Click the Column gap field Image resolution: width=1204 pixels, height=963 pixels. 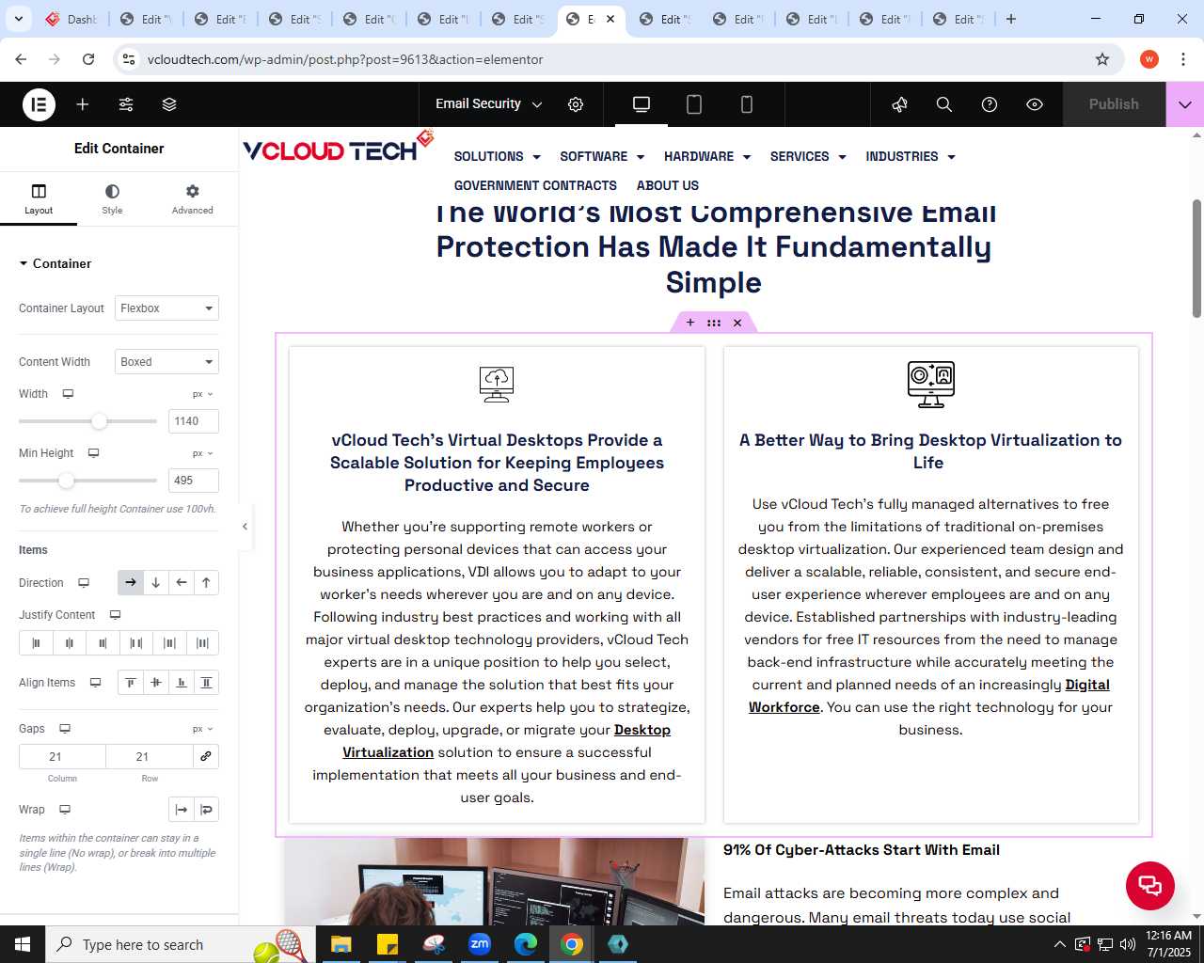coord(62,756)
